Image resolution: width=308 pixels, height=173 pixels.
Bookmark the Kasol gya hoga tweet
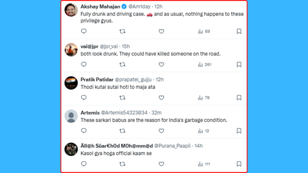[x=239, y=164]
